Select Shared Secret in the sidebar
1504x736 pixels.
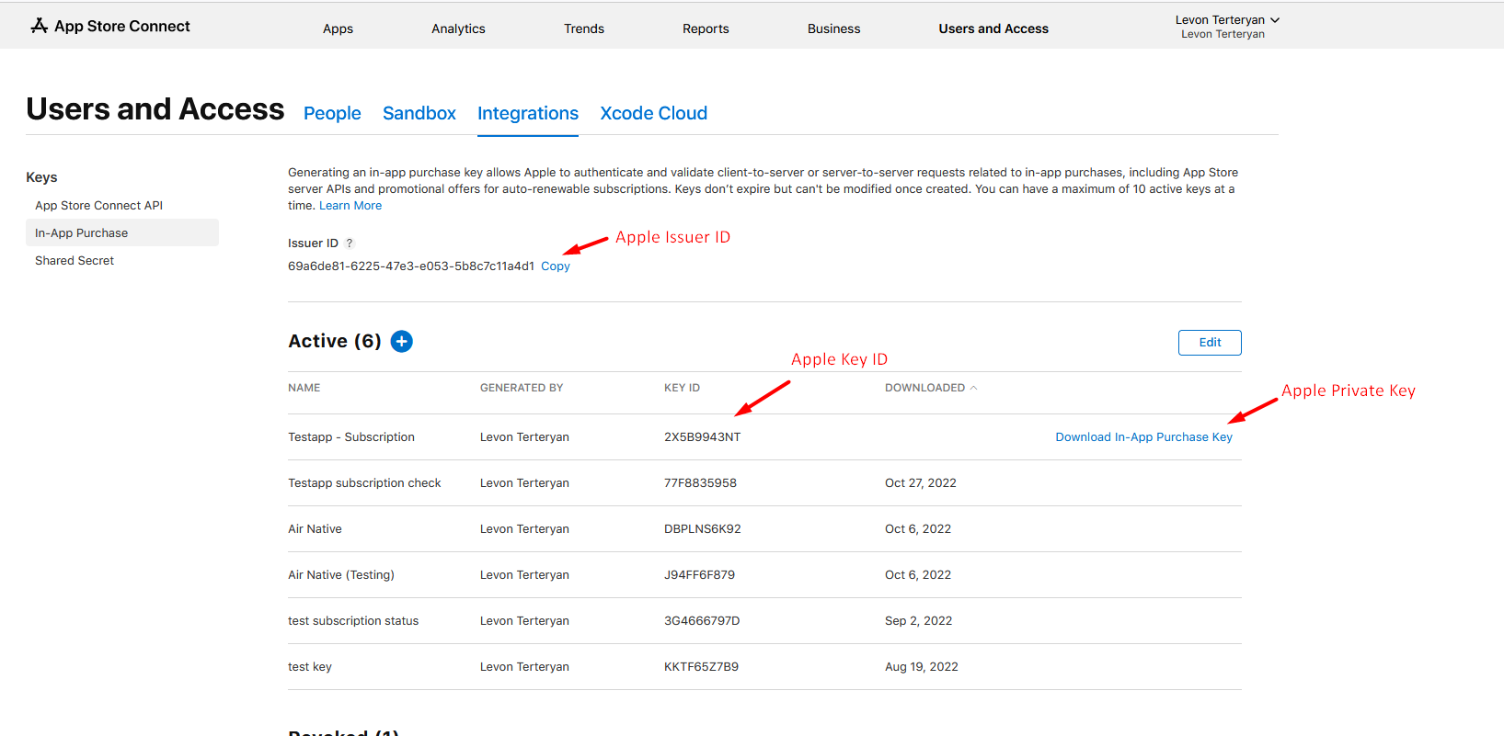[75, 261]
